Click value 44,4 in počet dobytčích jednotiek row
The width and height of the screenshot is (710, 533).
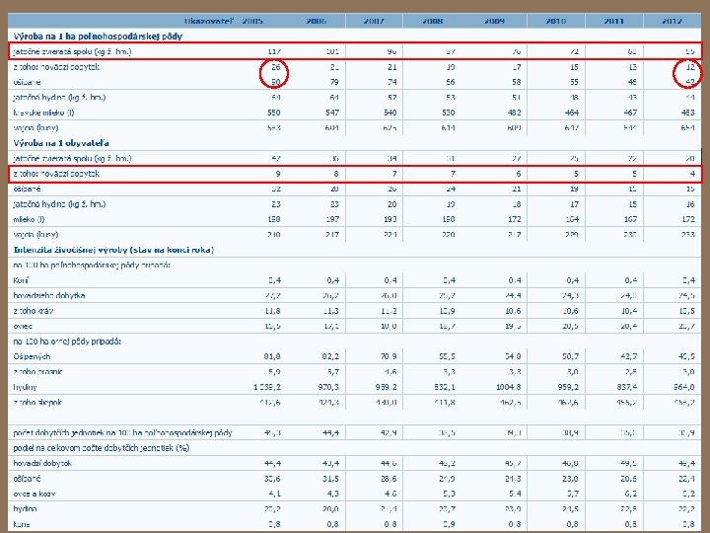(331, 433)
